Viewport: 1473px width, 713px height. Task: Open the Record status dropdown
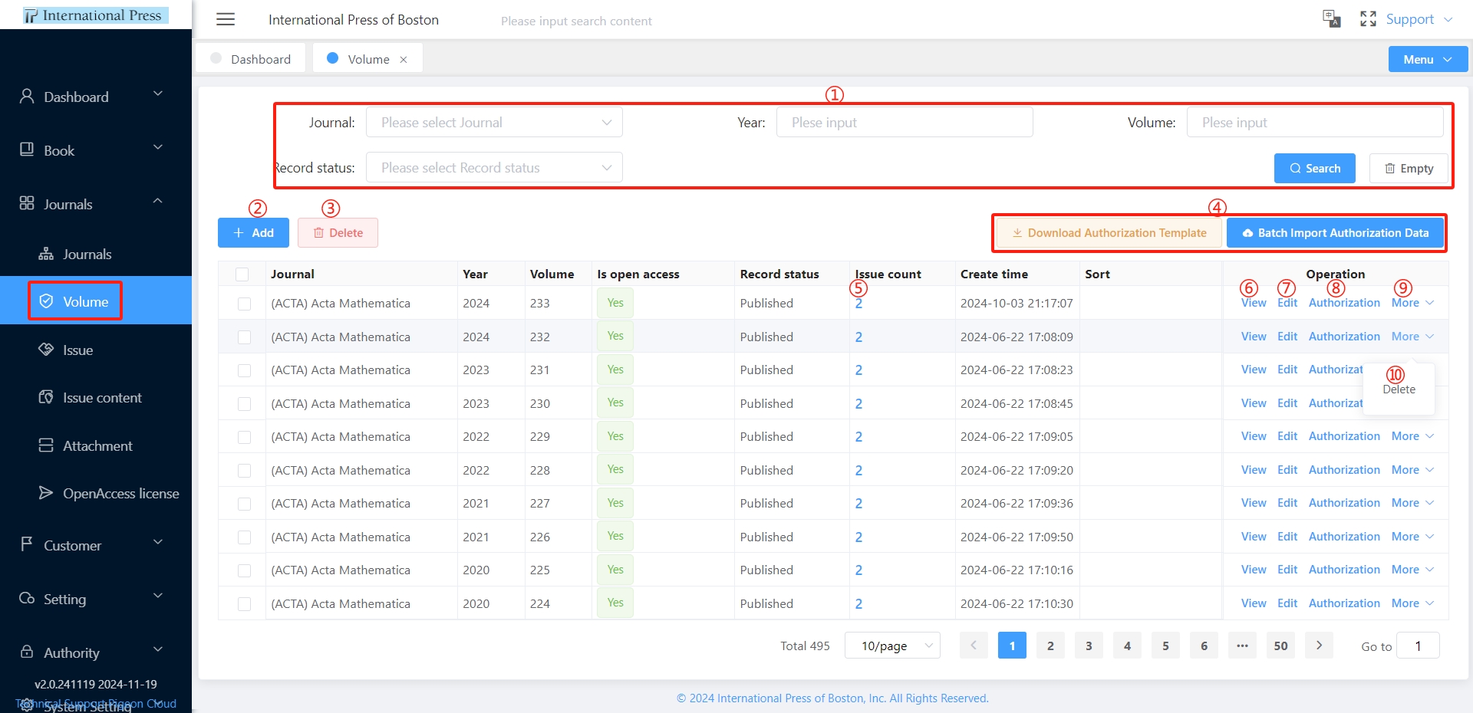[494, 167]
